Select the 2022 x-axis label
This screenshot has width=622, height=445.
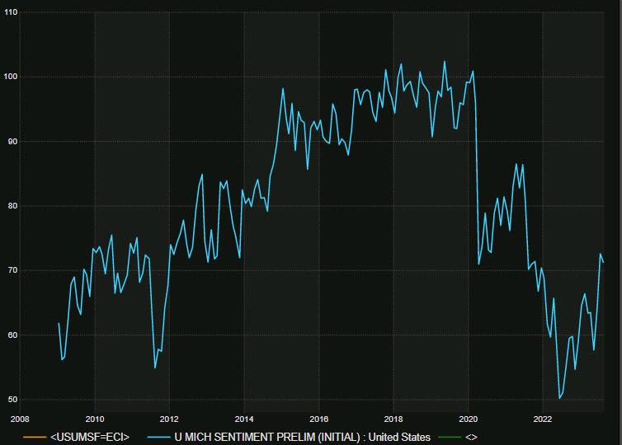coord(543,419)
